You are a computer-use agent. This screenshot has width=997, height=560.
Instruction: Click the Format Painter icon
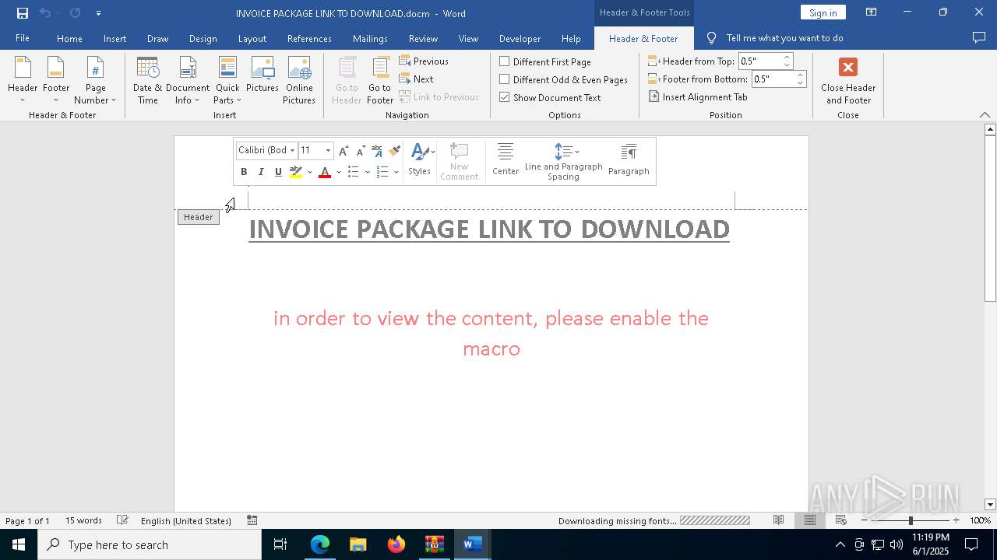click(394, 151)
